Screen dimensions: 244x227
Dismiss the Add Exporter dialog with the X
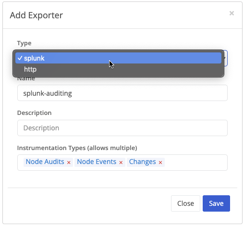[232, 13]
